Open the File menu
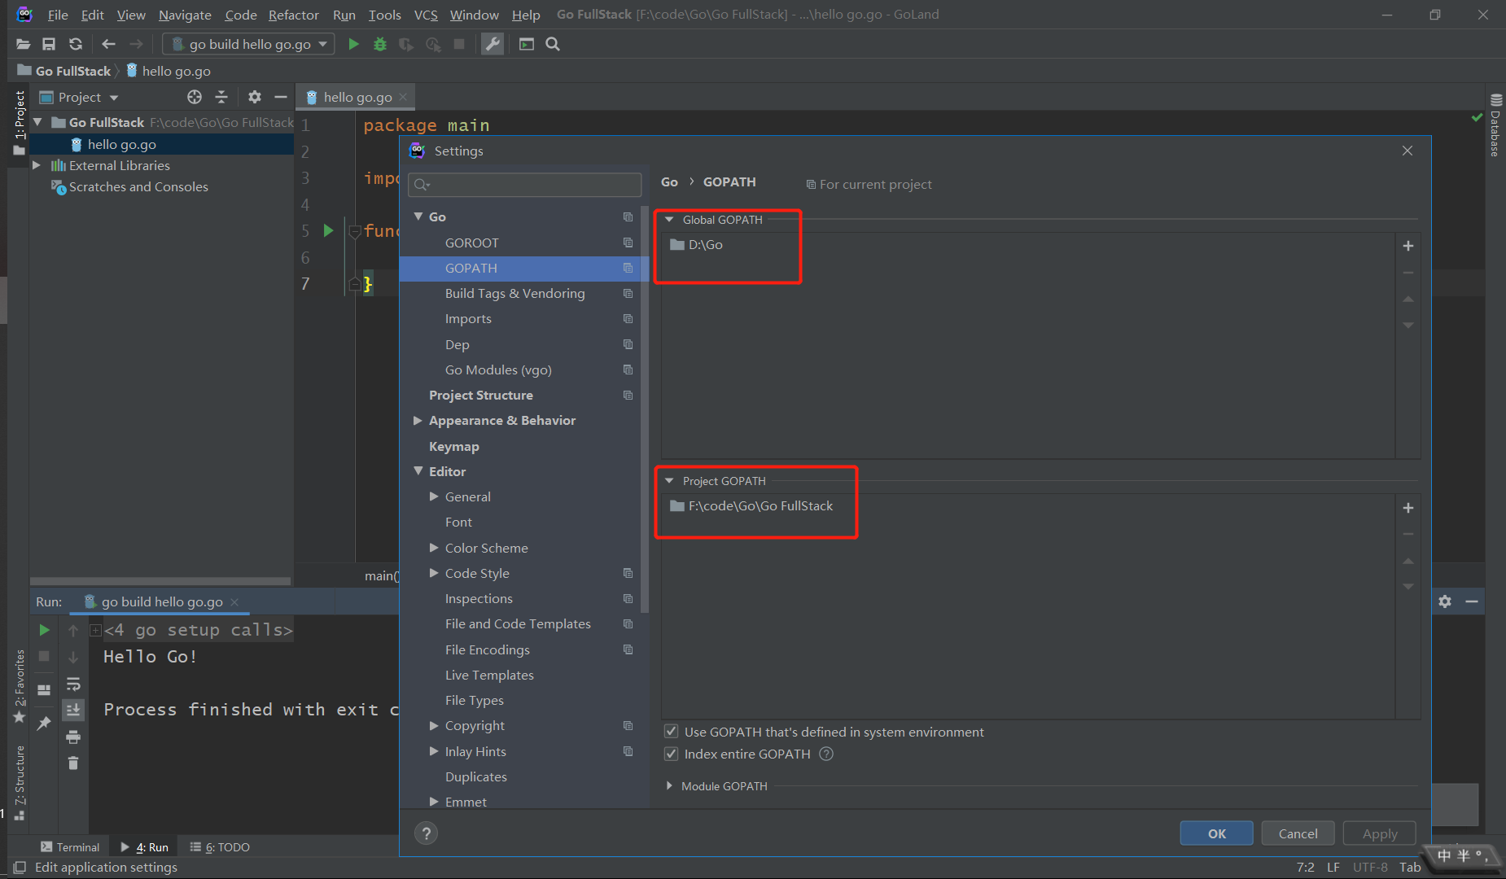The height and width of the screenshot is (879, 1506). click(x=58, y=15)
